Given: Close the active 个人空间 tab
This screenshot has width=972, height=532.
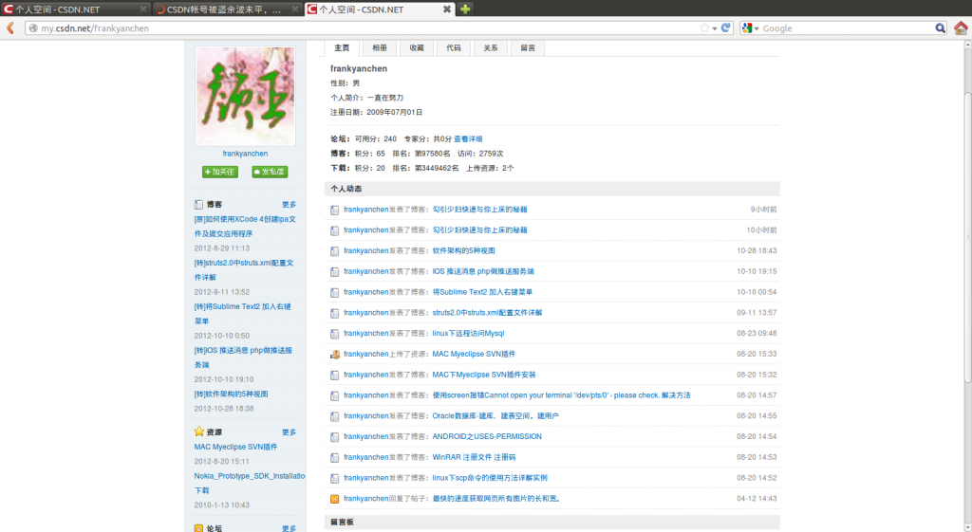Looking at the screenshot, I should pyautogui.click(x=446, y=9).
